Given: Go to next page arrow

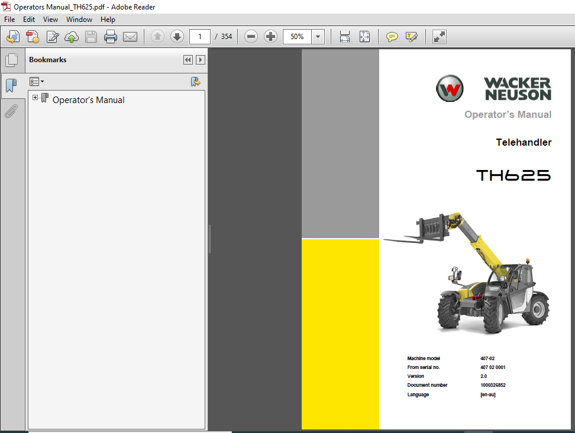Looking at the screenshot, I should [x=177, y=37].
